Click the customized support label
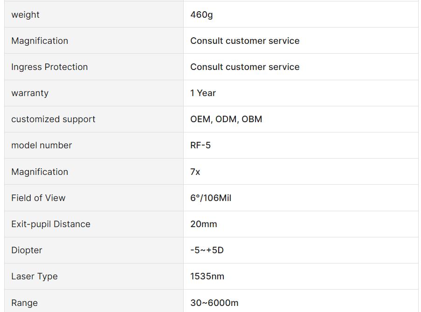Screen dimensions: 421x312 tap(53, 119)
